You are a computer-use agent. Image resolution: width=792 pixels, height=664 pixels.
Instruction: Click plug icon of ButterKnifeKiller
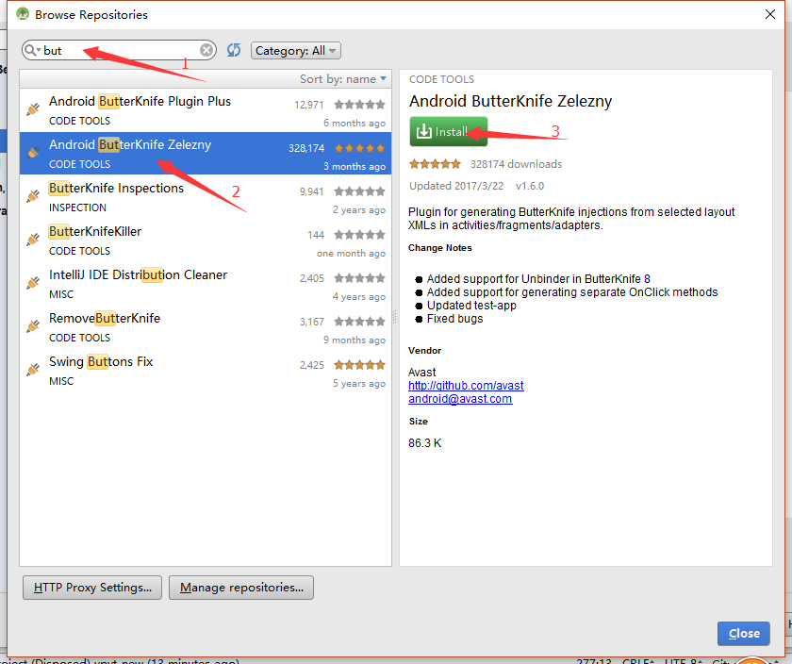click(33, 239)
